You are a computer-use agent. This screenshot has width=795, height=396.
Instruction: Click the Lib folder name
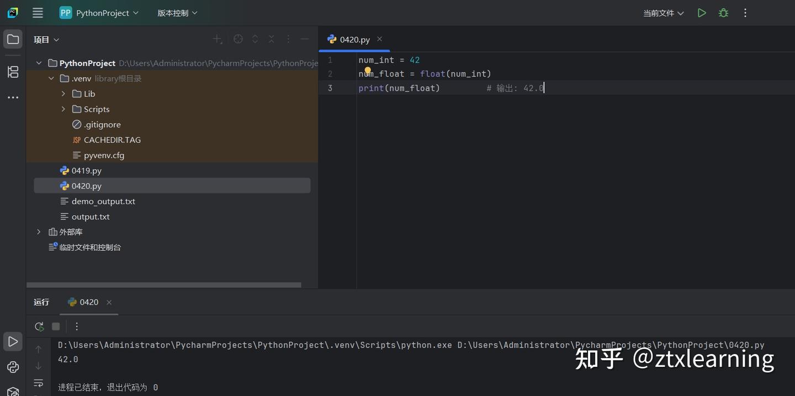click(89, 94)
